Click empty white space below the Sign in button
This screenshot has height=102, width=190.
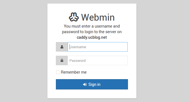92,94
